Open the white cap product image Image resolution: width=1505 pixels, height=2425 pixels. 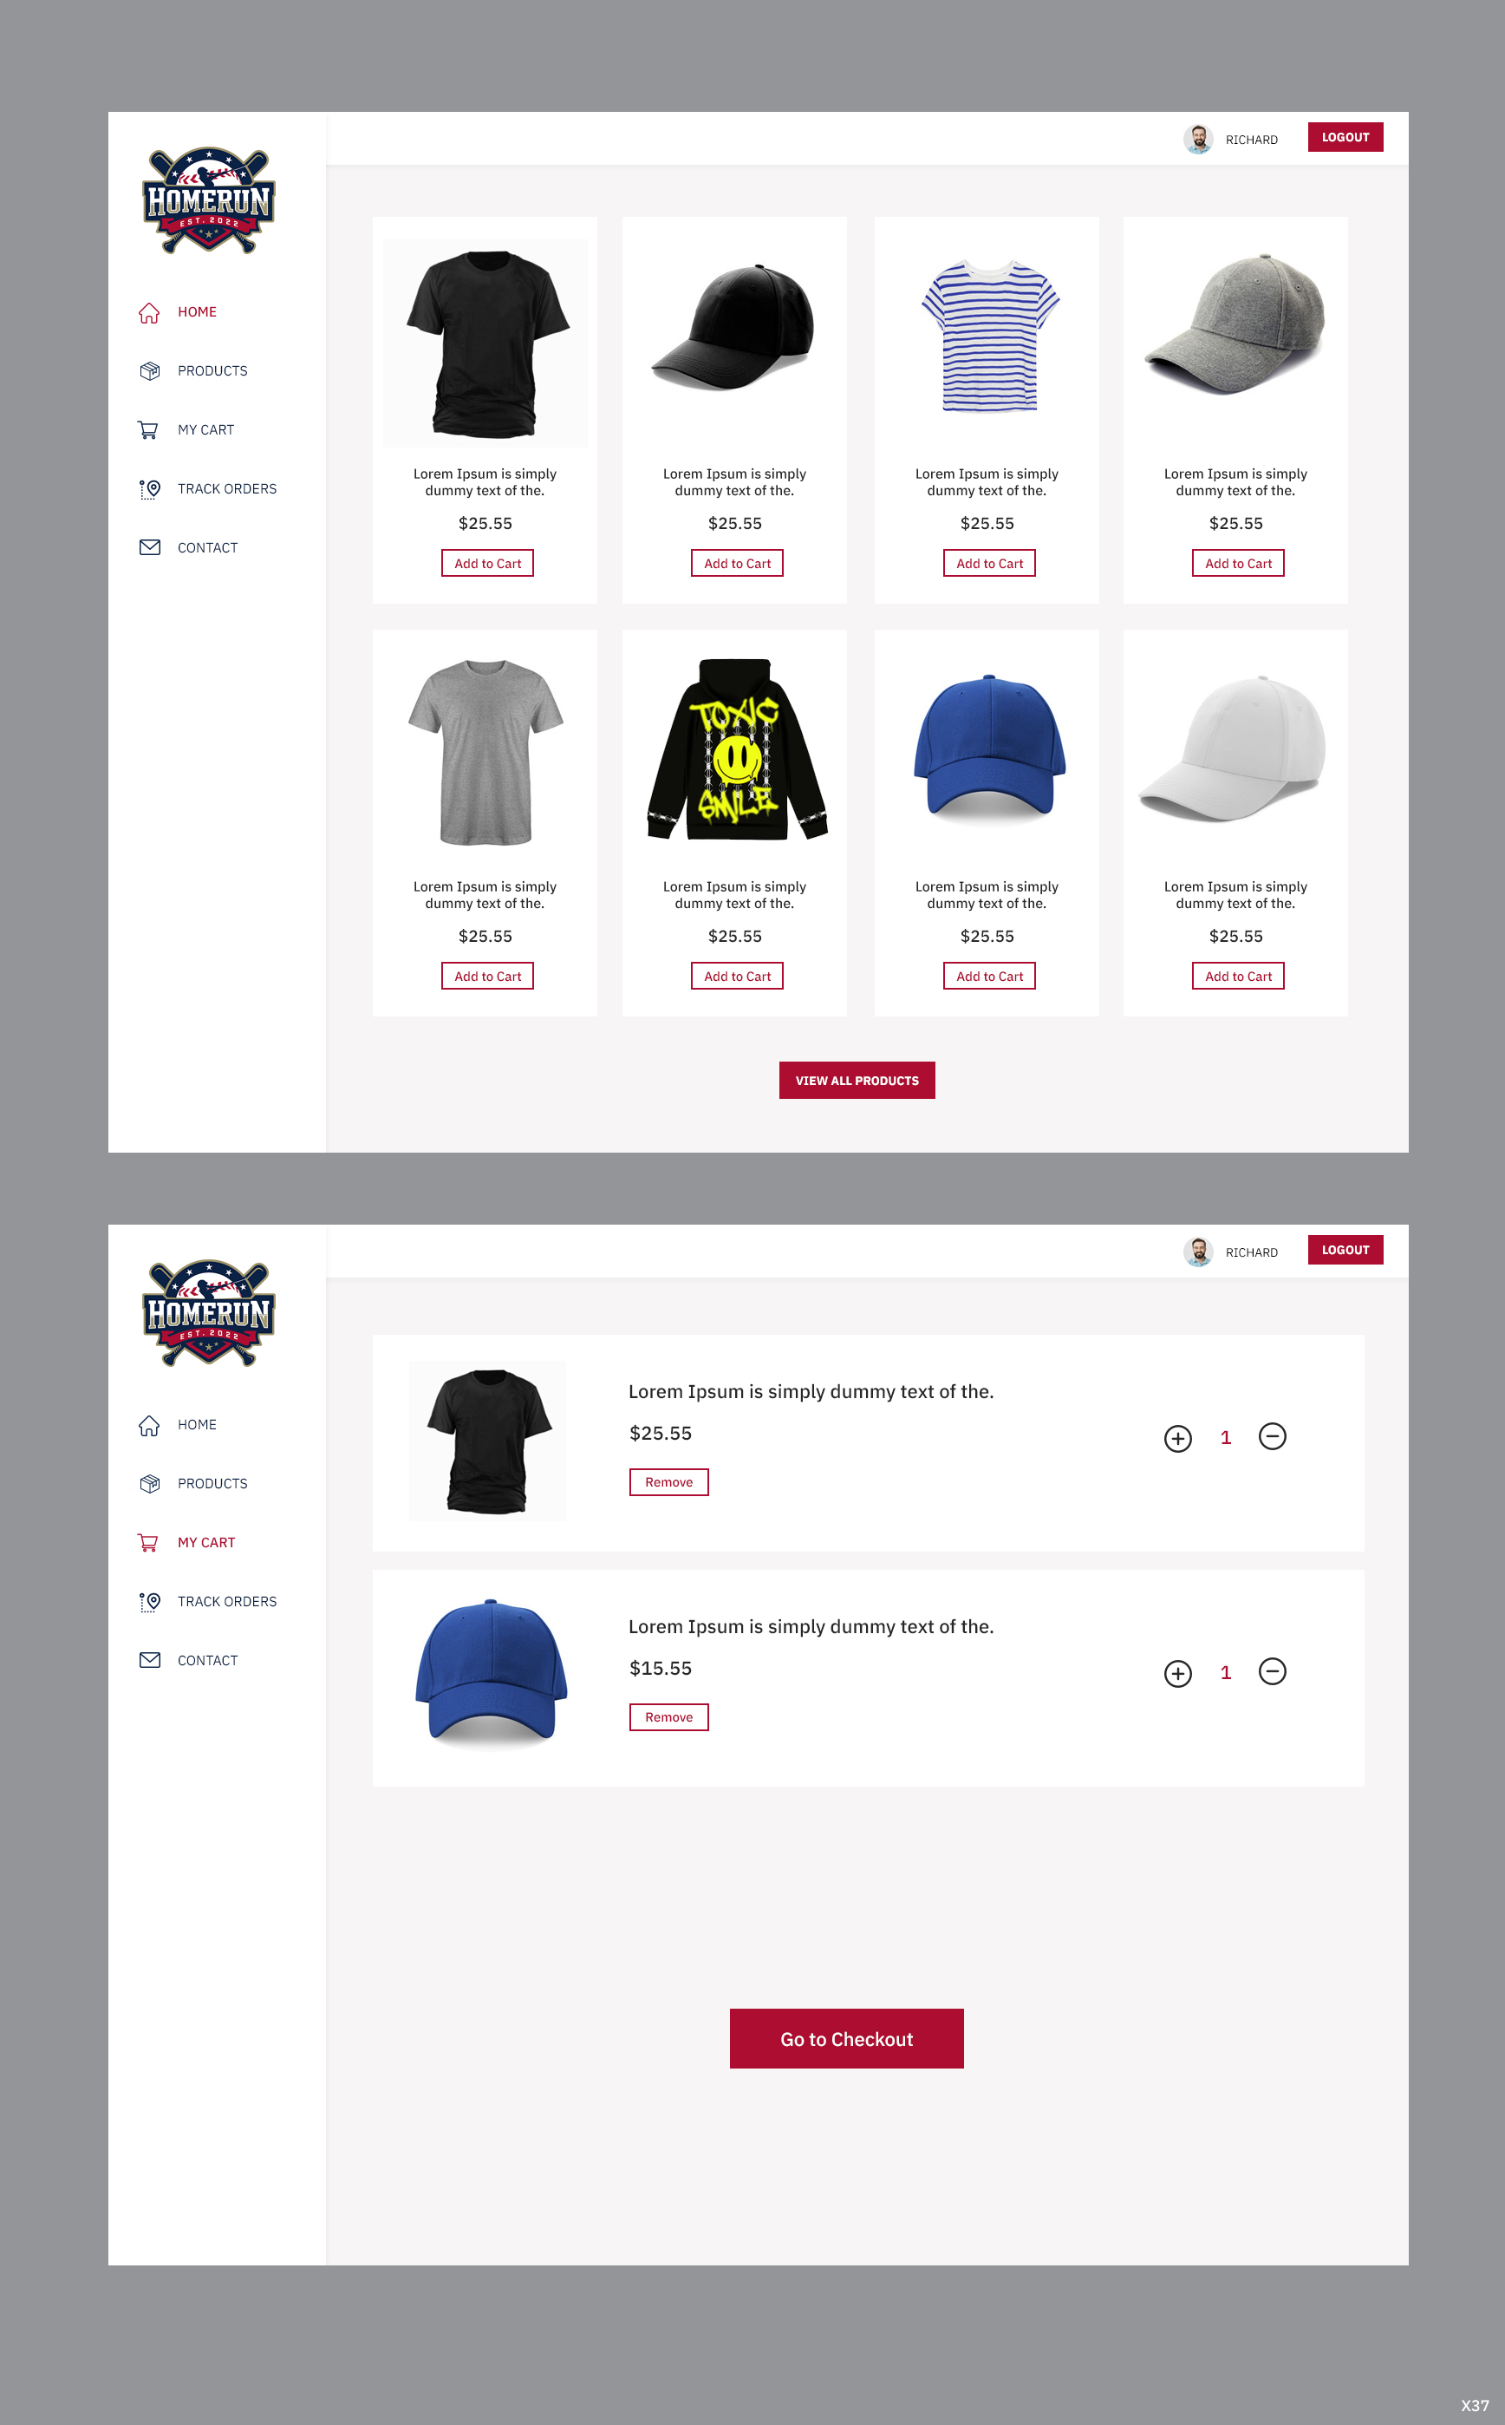[1235, 748]
